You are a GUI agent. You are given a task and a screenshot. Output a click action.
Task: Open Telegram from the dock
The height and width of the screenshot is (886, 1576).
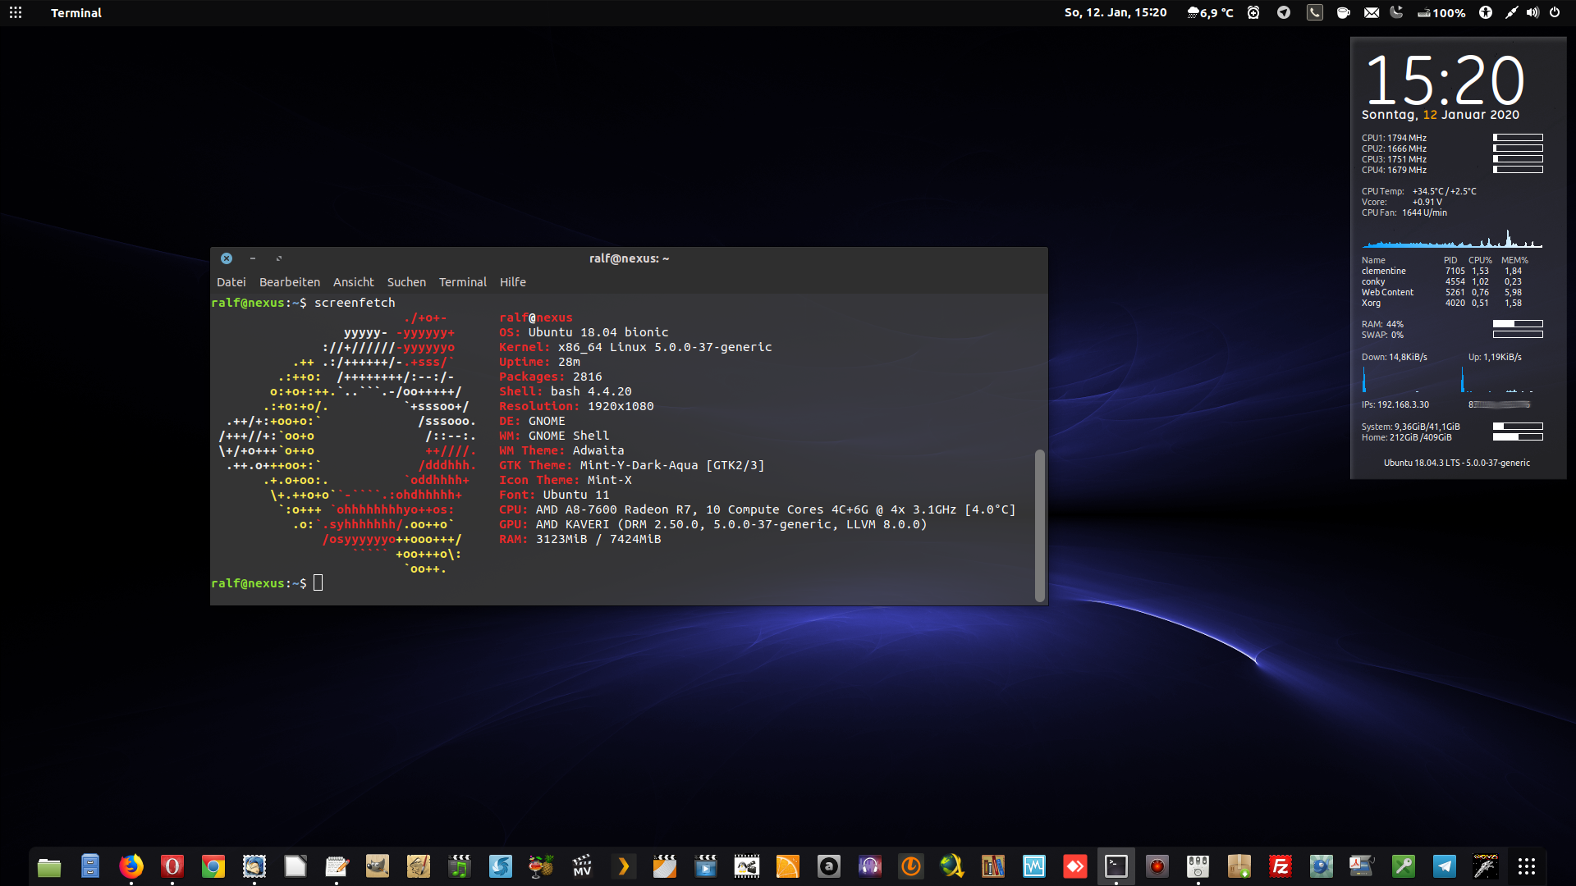[x=1445, y=866]
